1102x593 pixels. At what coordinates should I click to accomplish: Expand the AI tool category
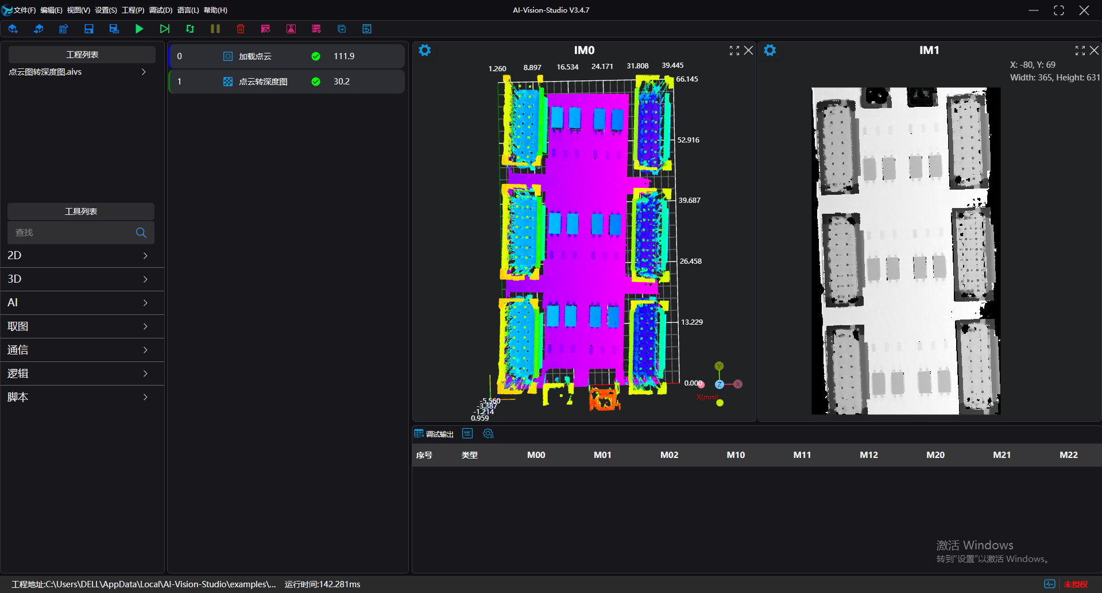click(x=82, y=303)
